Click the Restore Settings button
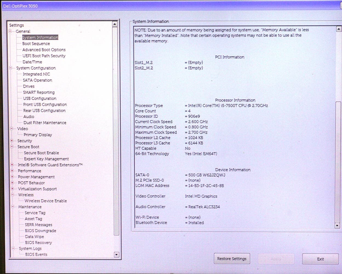 232,258
